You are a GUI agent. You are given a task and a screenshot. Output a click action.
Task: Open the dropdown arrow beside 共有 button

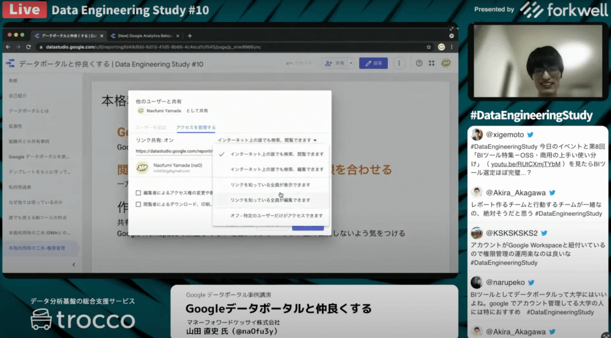pyautogui.click(x=351, y=63)
